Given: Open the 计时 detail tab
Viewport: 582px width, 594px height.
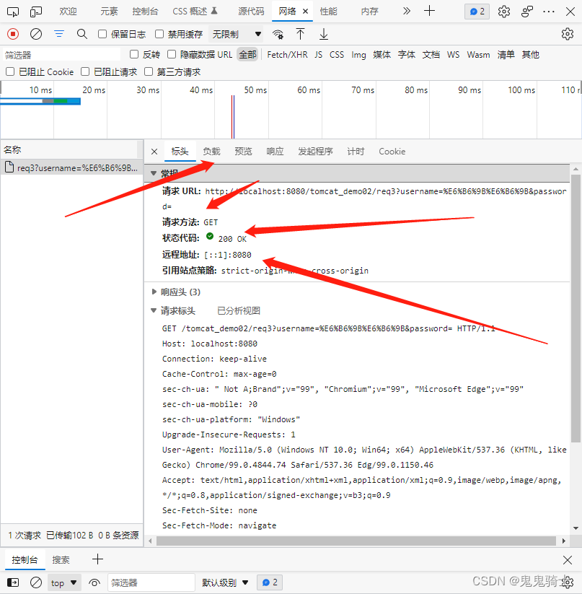Looking at the screenshot, I should [x=356, y=152].
